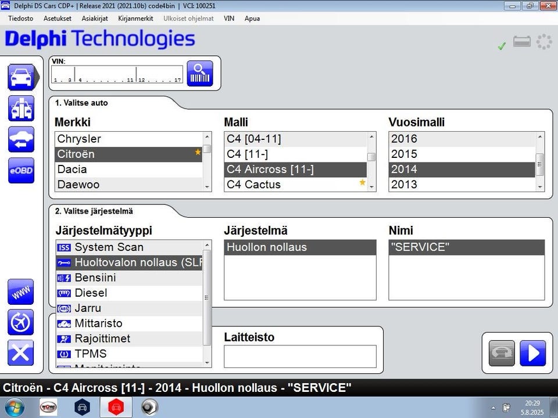558x418 pixels.
Task: Click the petrol icon beside Bensiini
Action: click(64, 278)
